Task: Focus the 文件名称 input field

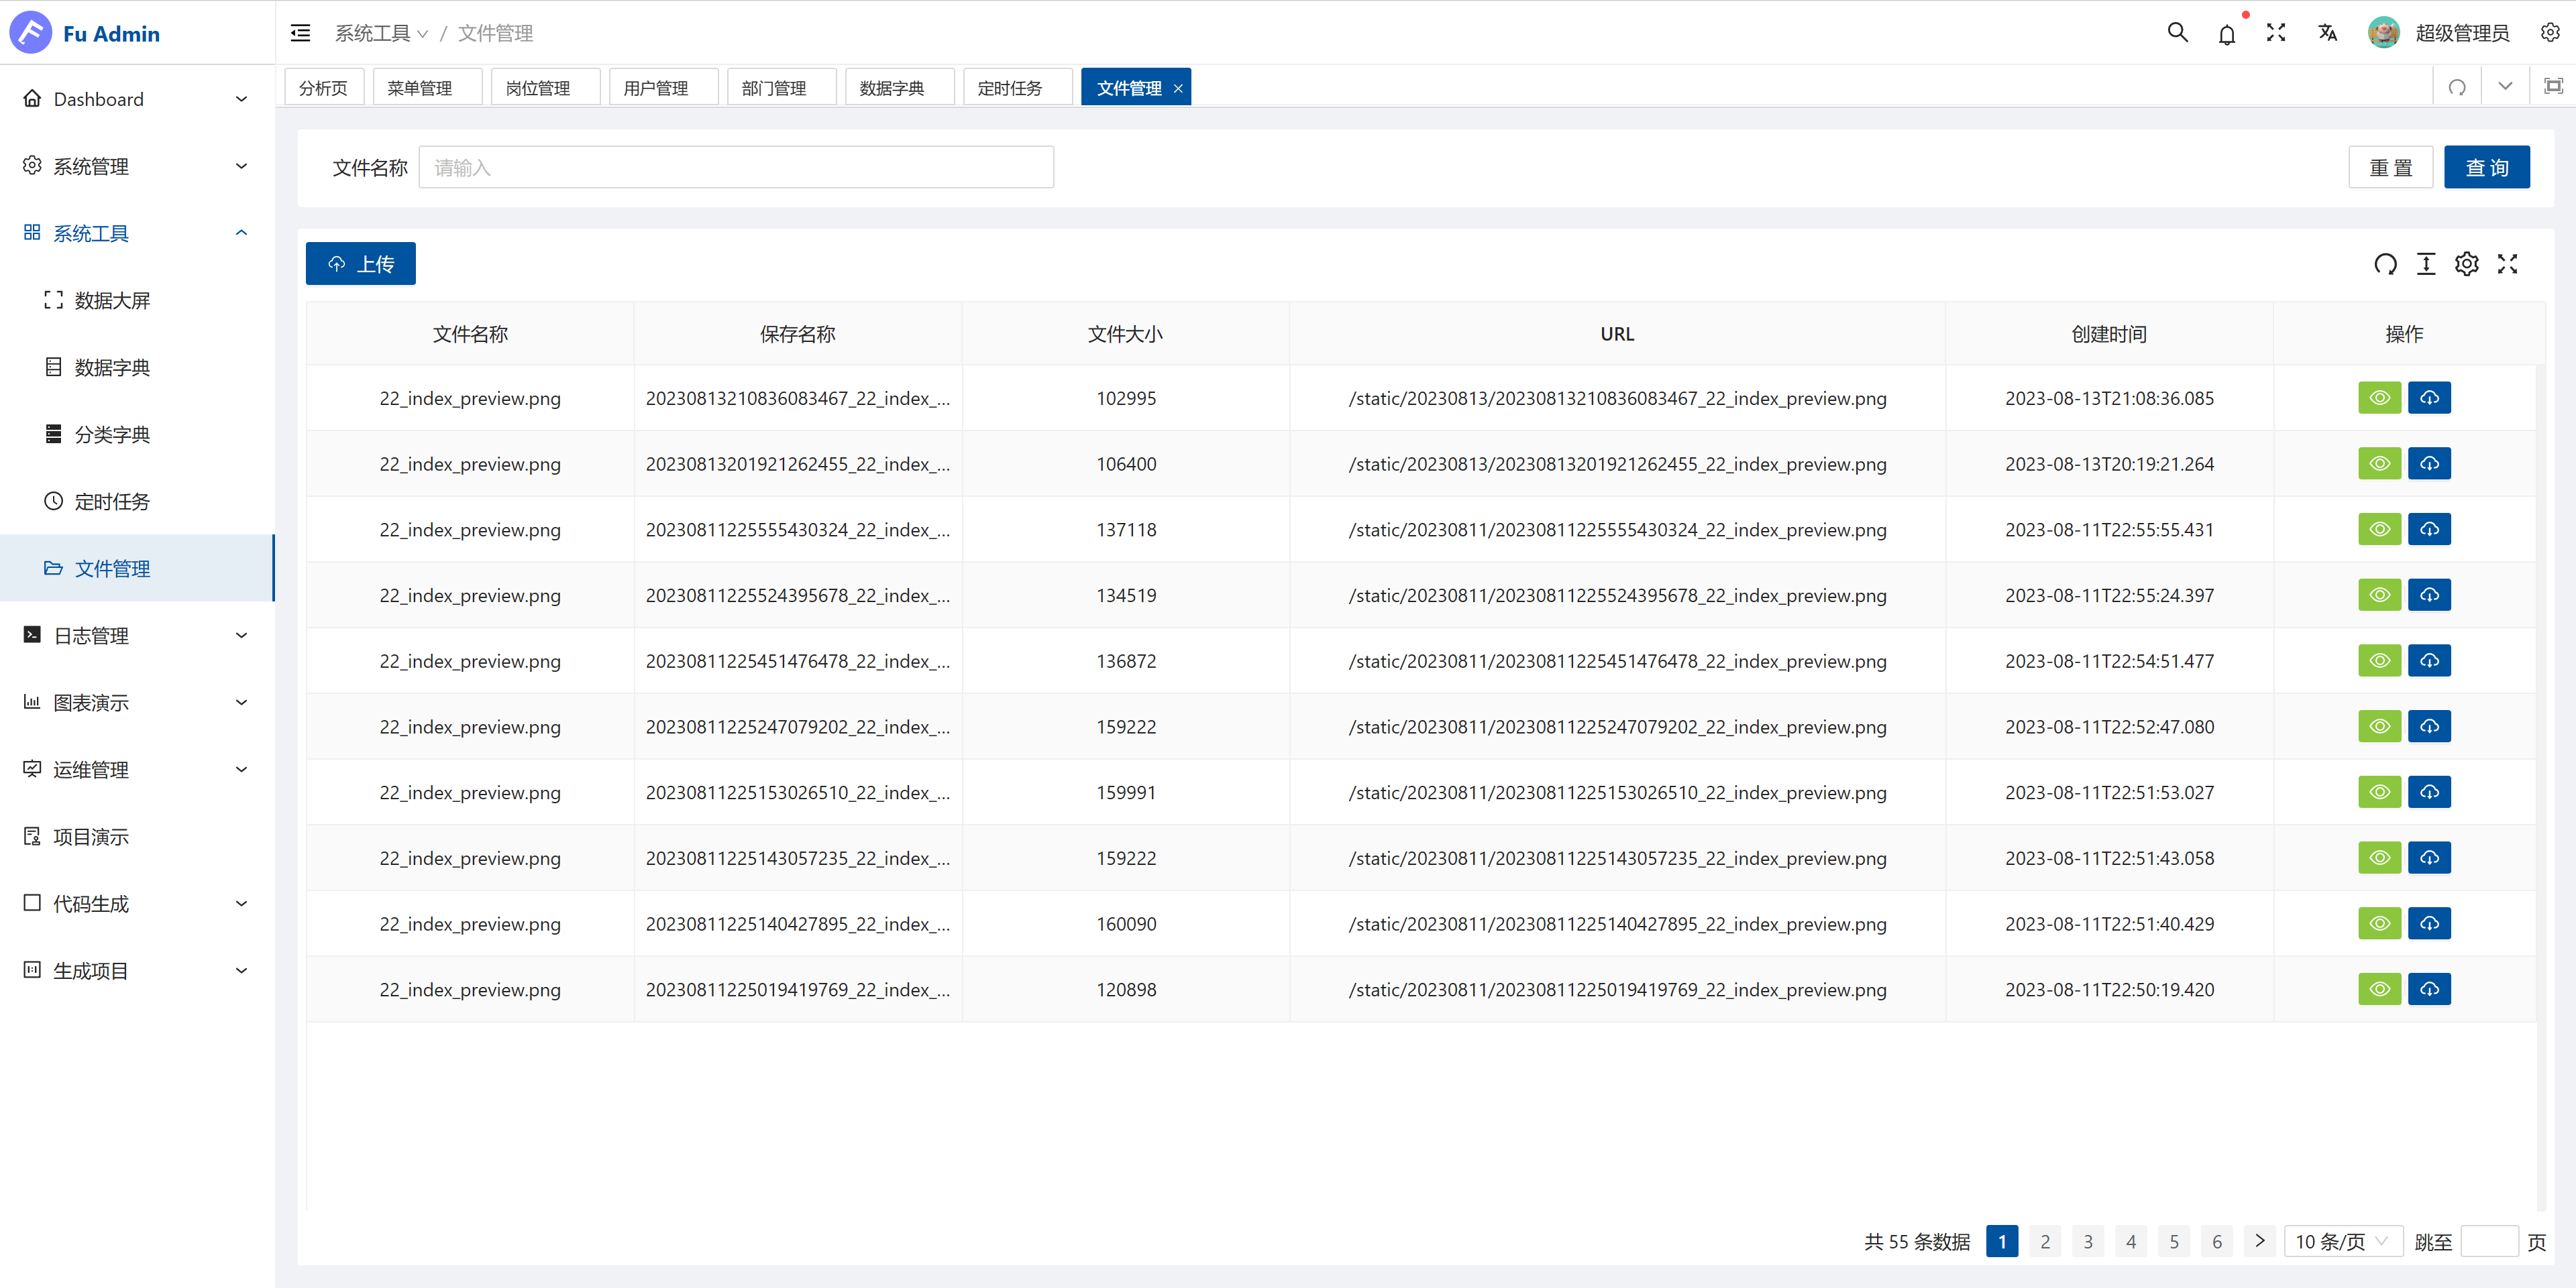Action: [x=735, y=167]
